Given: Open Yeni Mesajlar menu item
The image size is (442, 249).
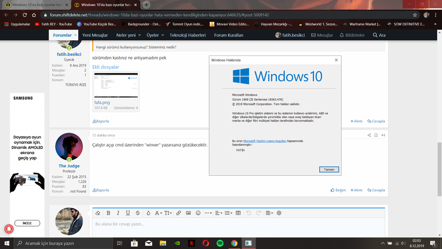Looking at the screenshot, I should [x=95, y=35].
